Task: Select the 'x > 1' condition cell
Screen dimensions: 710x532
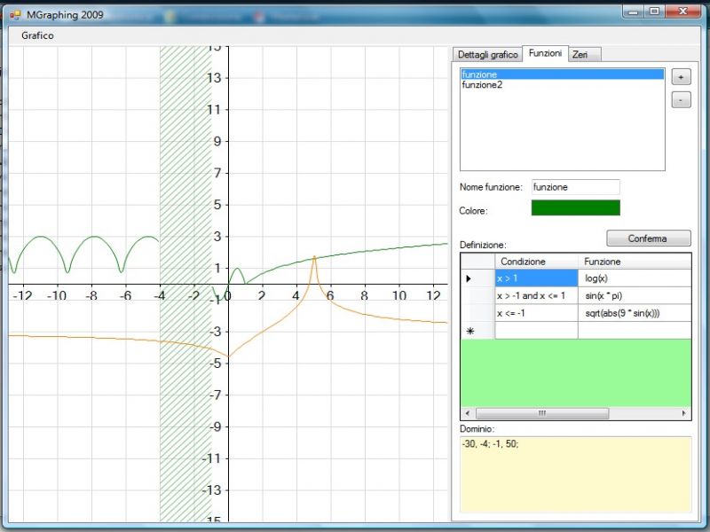Action: pyautogui.click(x=537, y=278)
